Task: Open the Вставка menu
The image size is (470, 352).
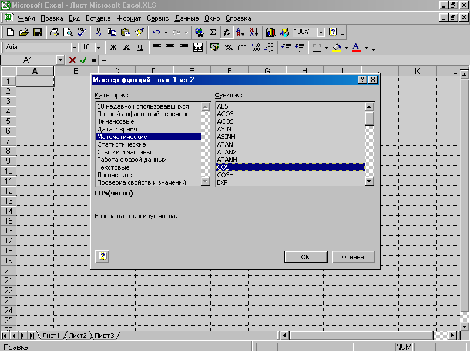Action: click(x=98, y=18)
